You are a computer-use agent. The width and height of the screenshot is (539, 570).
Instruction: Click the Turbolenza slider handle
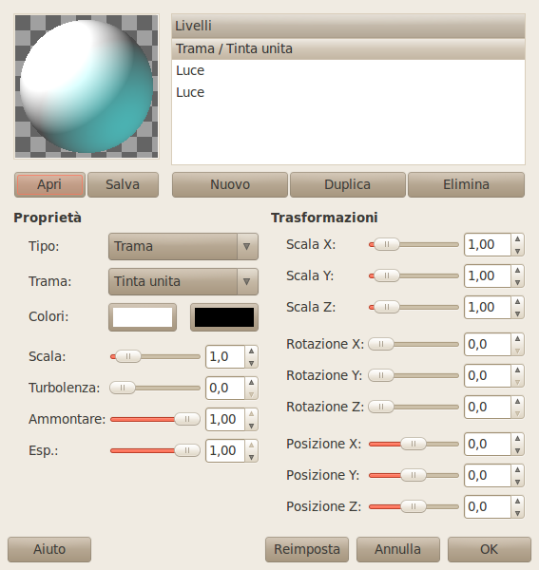[123, 388]
